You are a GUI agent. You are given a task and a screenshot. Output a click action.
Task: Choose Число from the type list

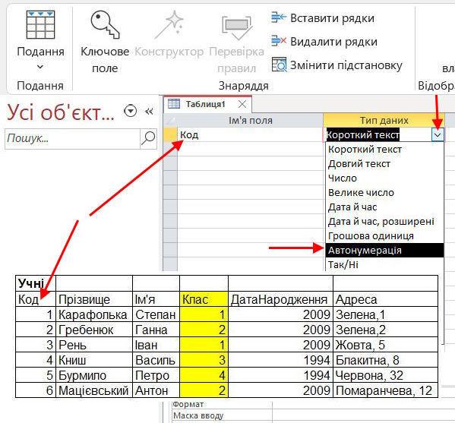click(x=385, y=178)
